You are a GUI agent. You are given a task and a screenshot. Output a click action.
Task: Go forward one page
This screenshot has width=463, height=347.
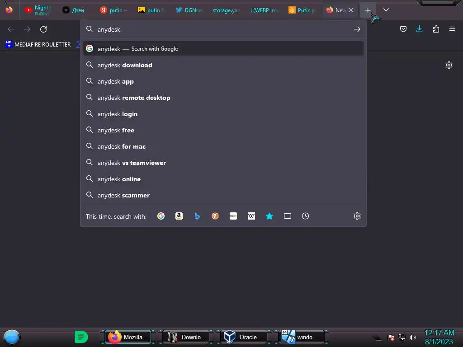tap(27, 29)
